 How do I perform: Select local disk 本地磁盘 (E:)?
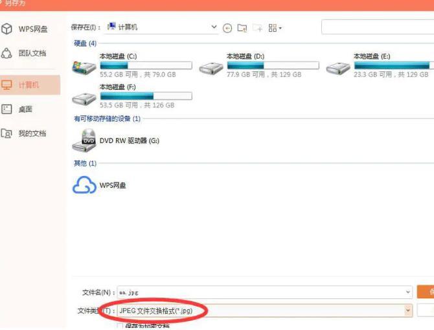click(380, 65)
